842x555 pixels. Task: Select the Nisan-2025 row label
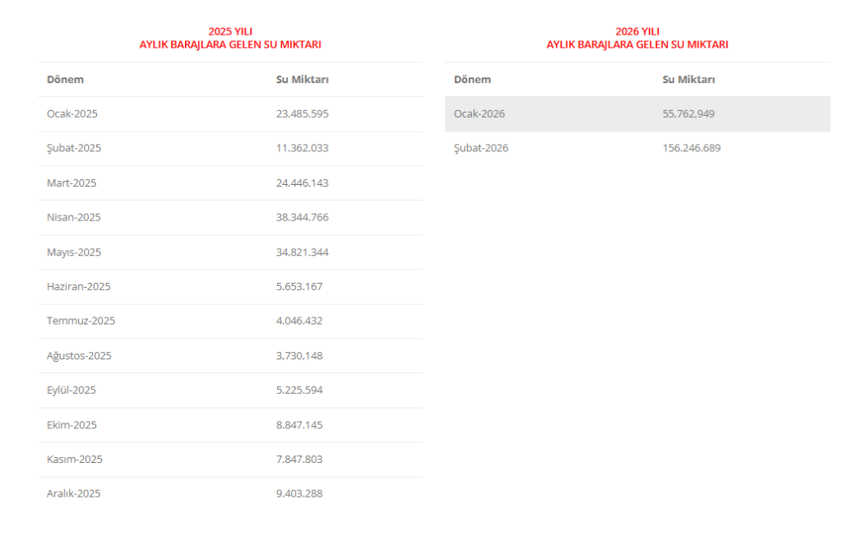click(74, 218)
